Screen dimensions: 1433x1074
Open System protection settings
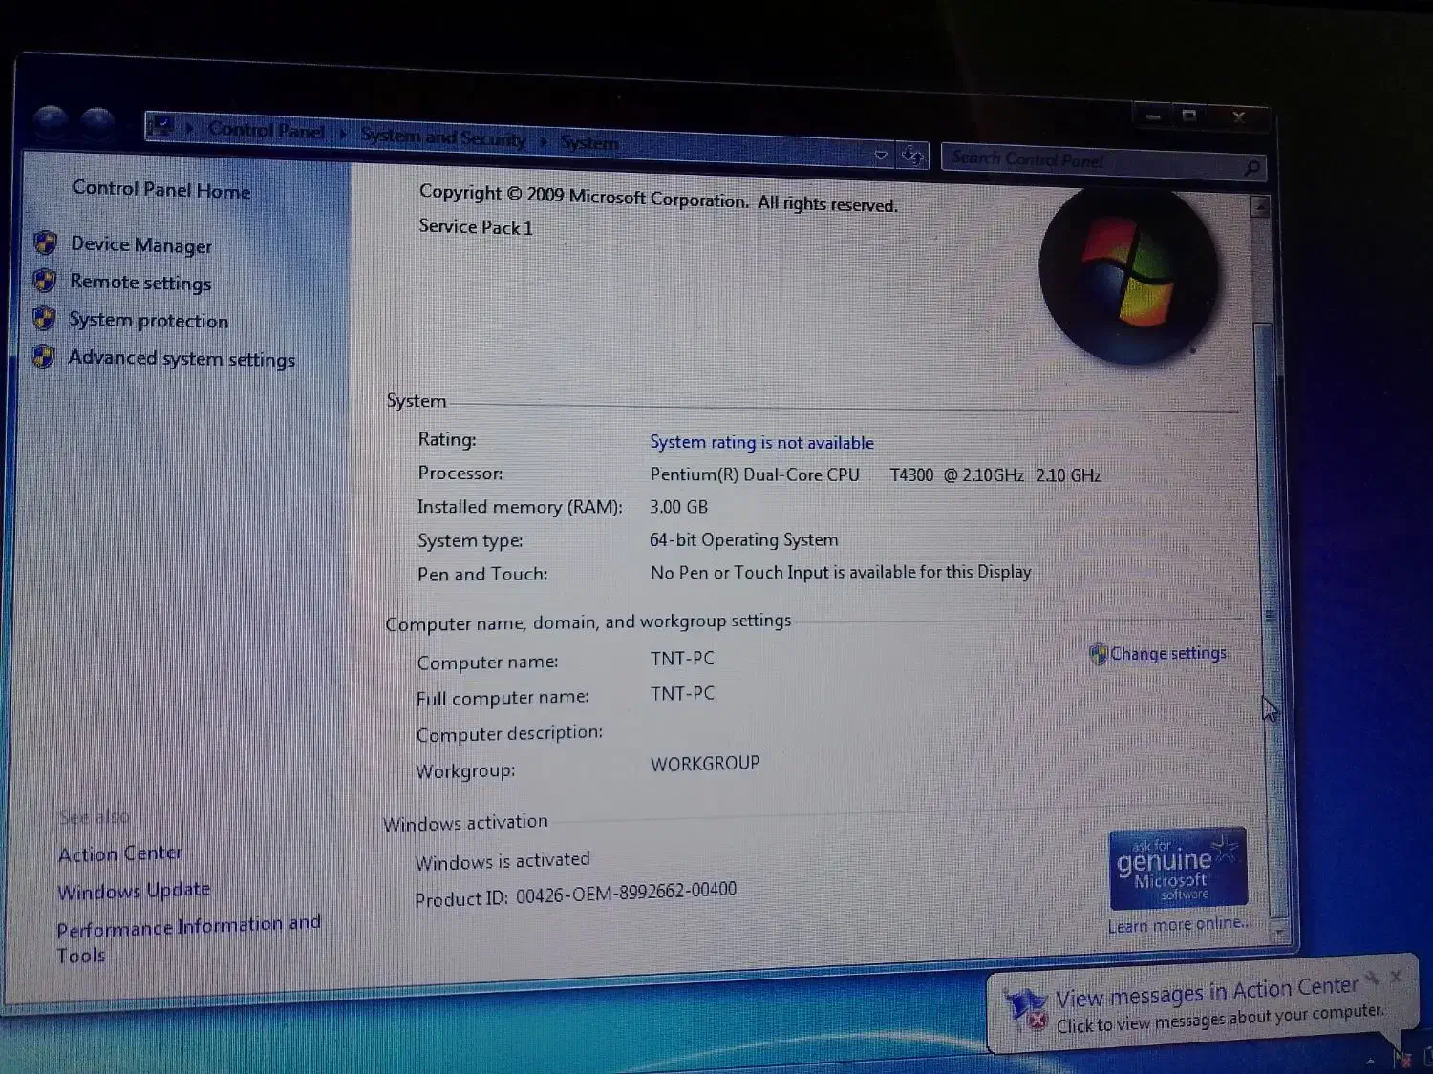click(x=149, y=320)
